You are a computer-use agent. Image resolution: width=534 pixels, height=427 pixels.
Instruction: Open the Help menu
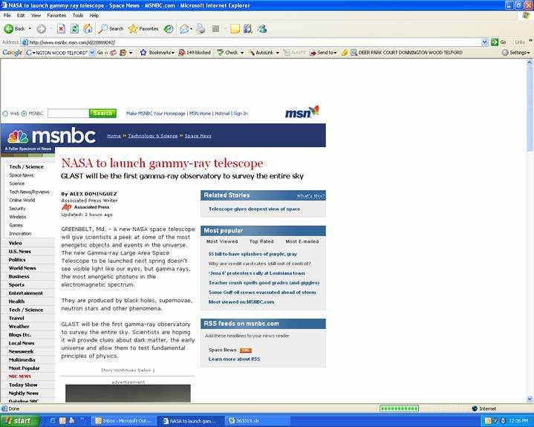click(94, 16)
